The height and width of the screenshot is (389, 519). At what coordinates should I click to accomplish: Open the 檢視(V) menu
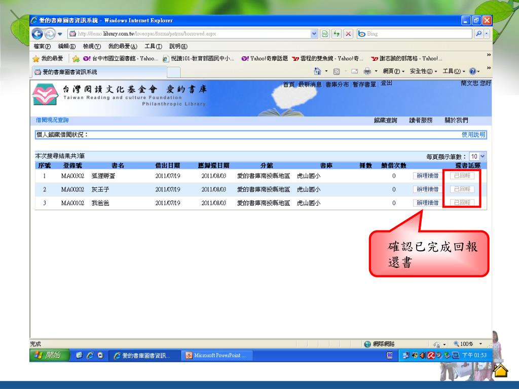[92, 46]
